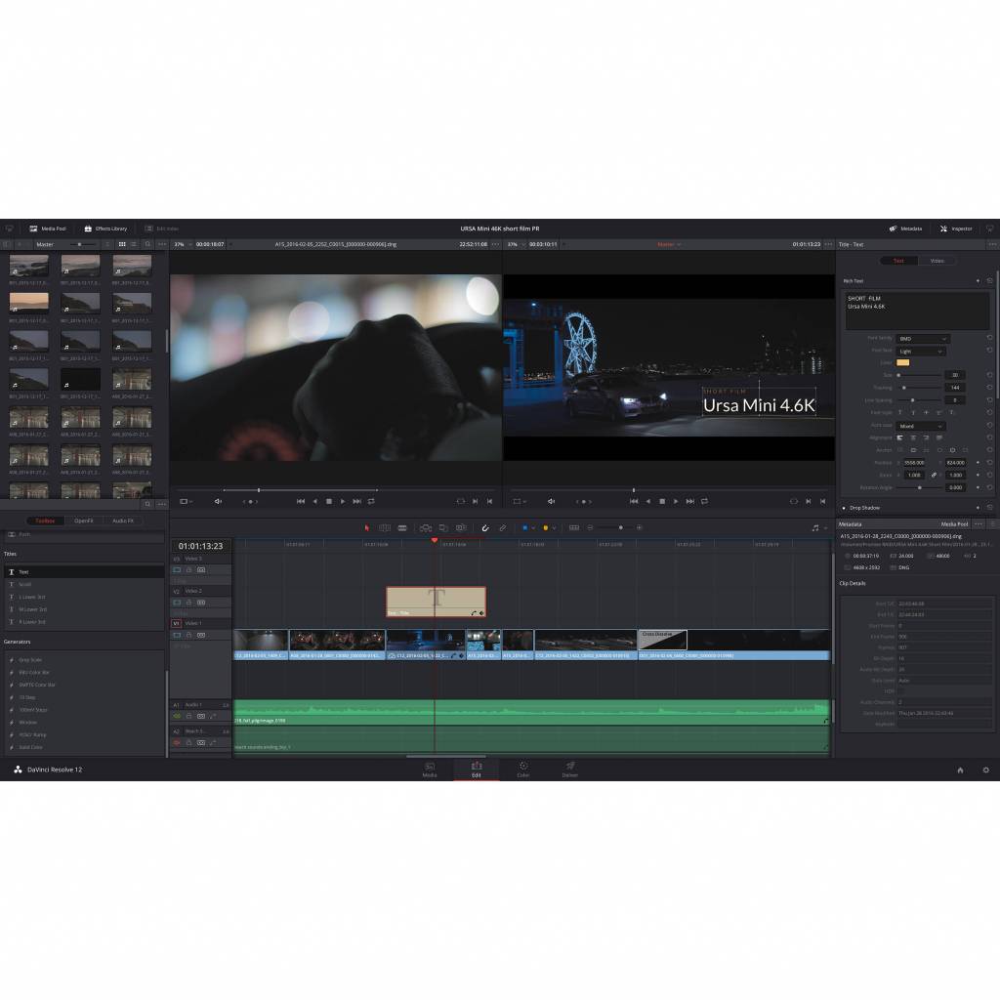Search the media pool magnifier icon
Screen dimensions: 1000x1000
(x=148, y=244)
